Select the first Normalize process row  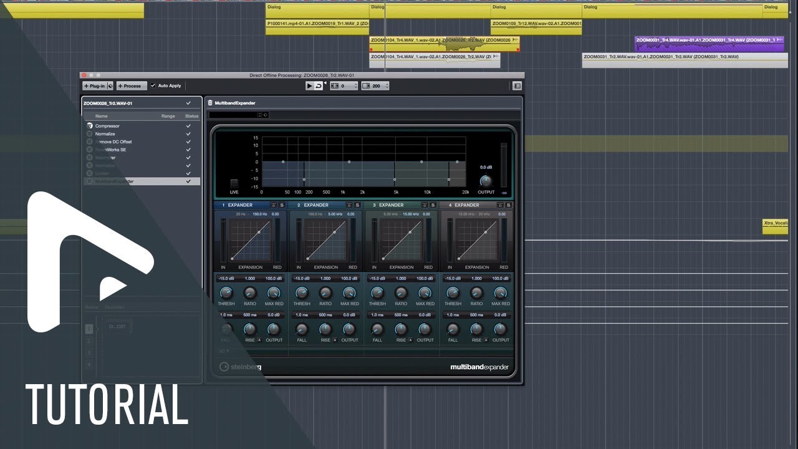(x=142, y=133)
